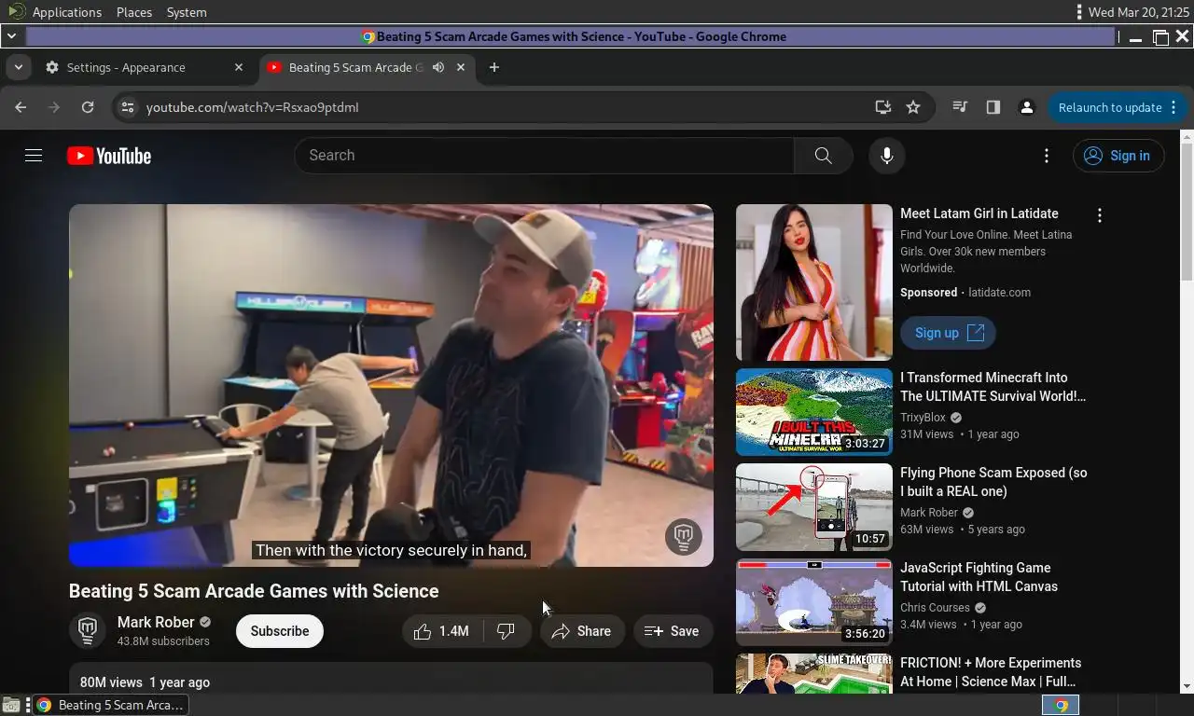
Task: Bookmark this page with star
Action: (913, 107)
